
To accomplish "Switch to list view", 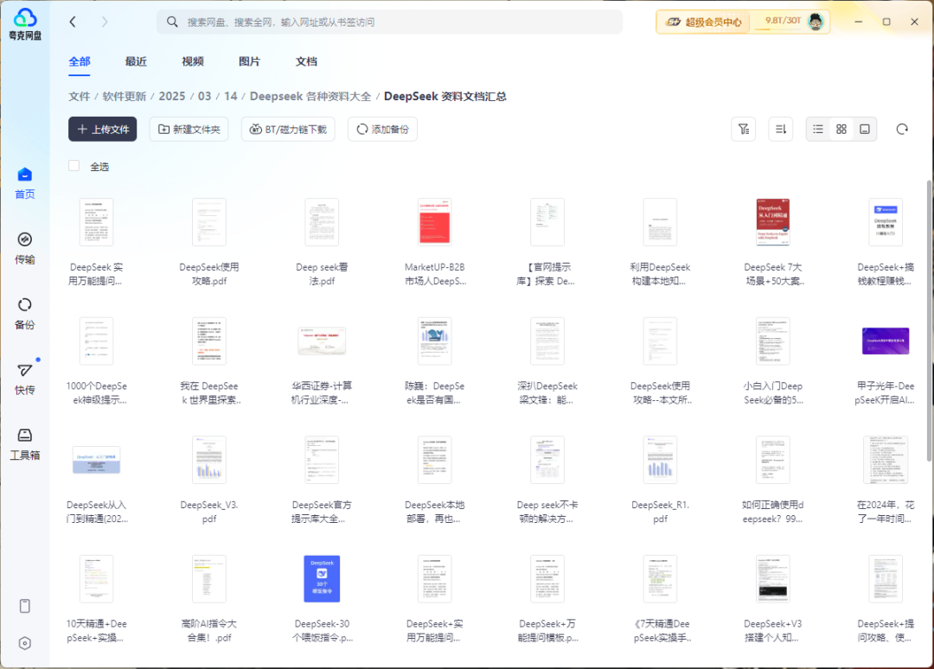I will pyautogui.click(x=818, y=129).
